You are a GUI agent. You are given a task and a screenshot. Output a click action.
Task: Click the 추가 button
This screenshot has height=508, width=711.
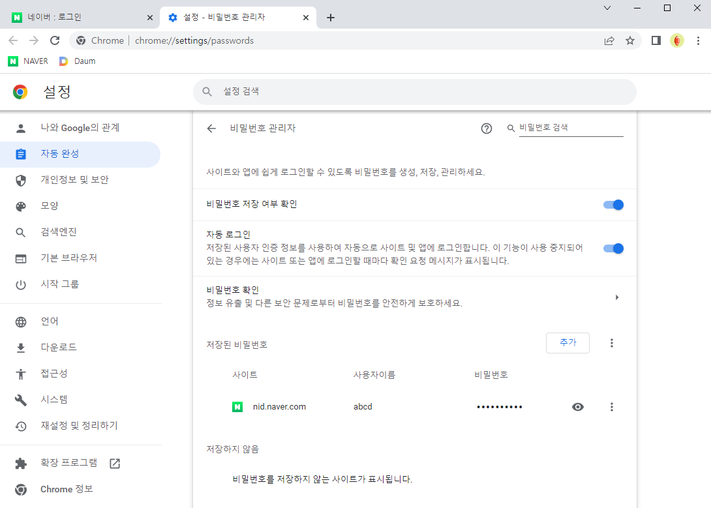click(567, 342)
